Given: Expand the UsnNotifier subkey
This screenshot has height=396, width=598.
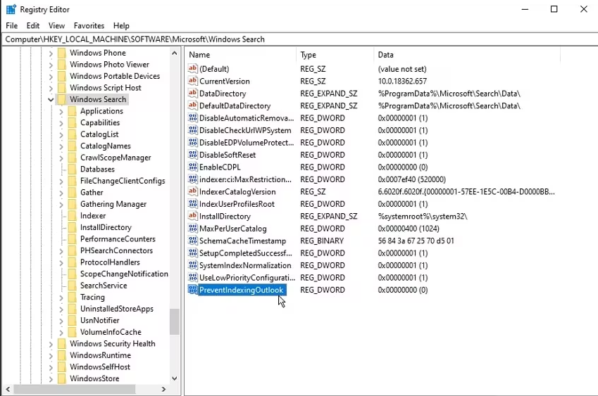Looking at the screenshot, I should point(61,321).
